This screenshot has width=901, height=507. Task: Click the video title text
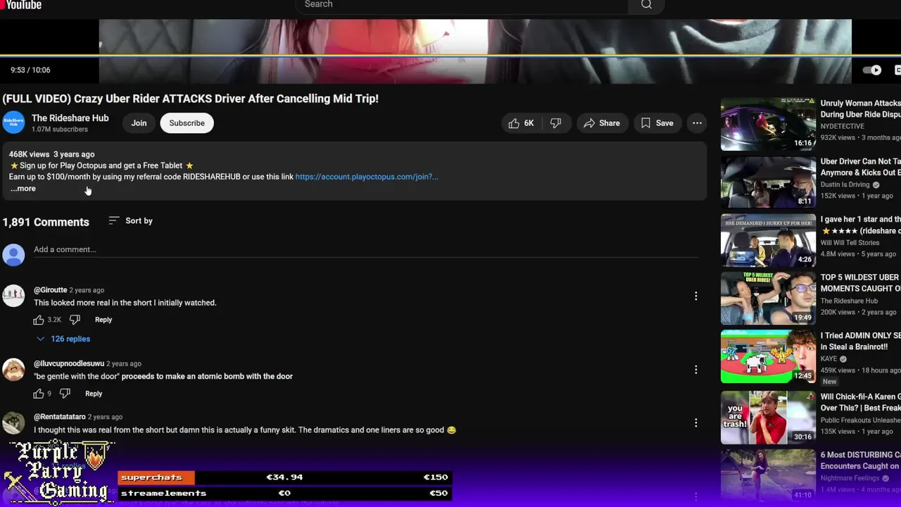[190, 99]
